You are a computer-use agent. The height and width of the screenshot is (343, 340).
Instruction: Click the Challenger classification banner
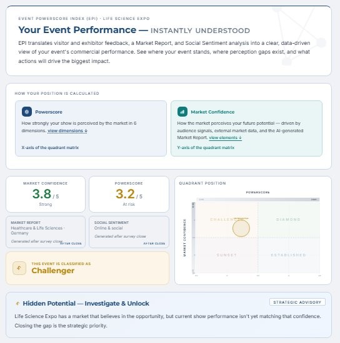(x=87, y=268)
